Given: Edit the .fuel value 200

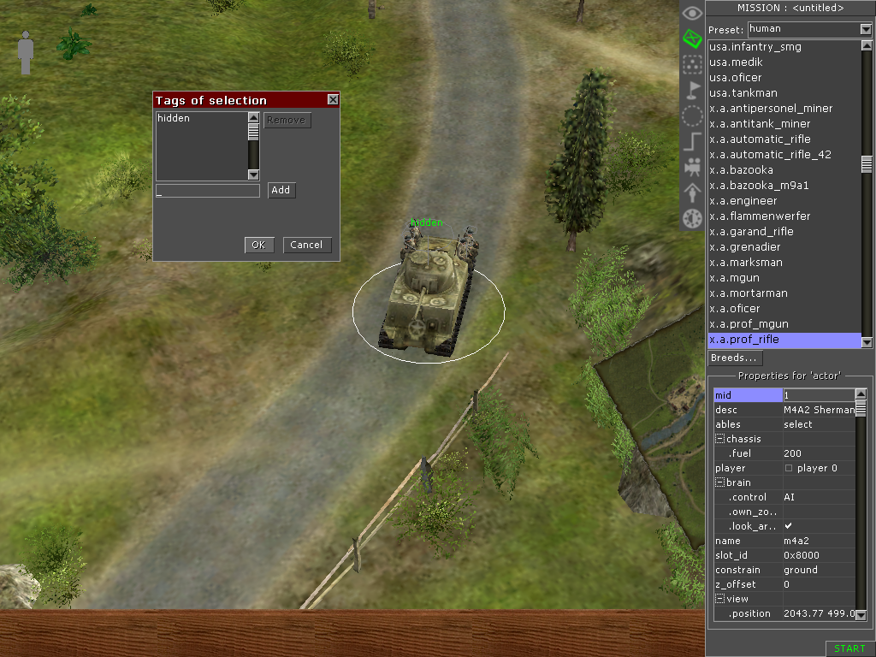Looking at the screenshot, I should [819, 453].
